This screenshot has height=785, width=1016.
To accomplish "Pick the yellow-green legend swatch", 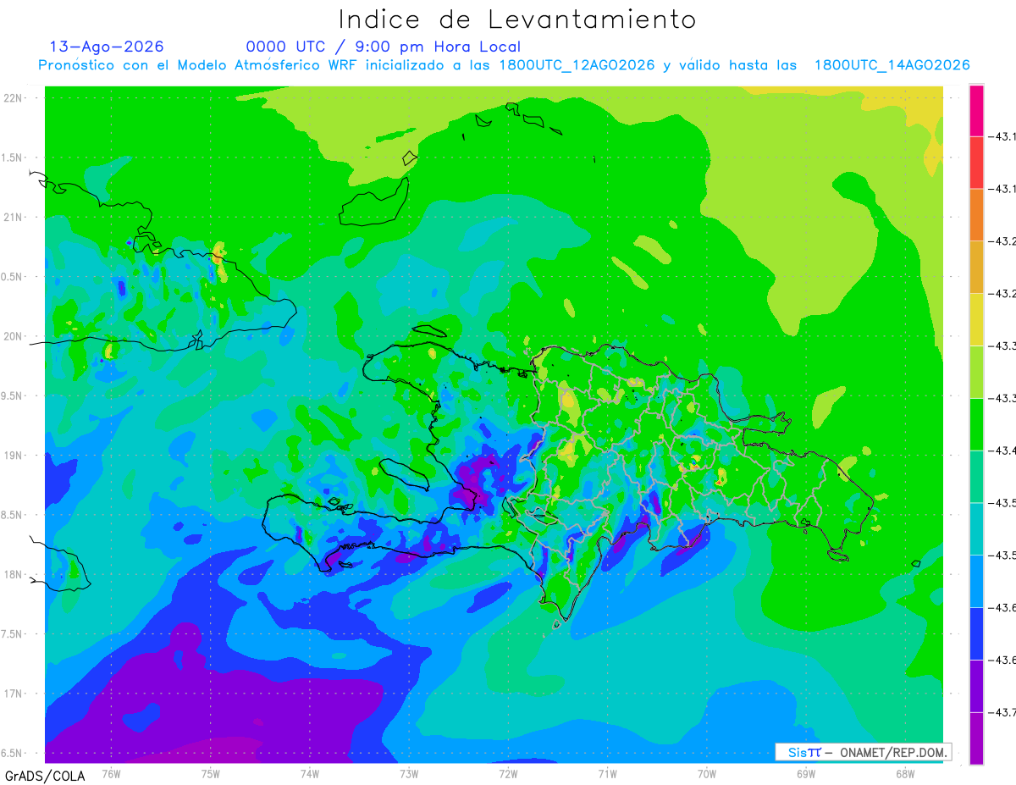I will (976, 372).
